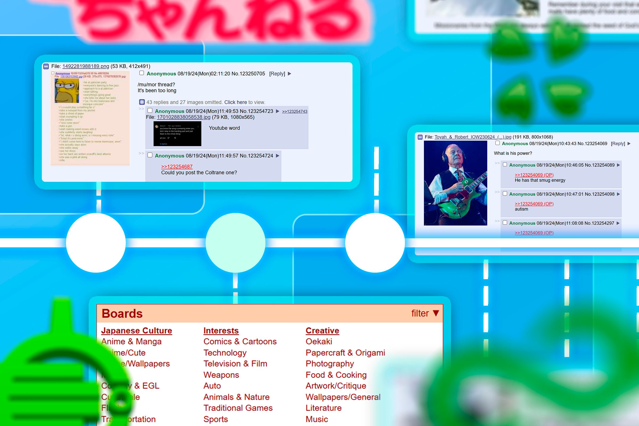Click the reply arrow icon on No.123254723
The width and height of the screenshot is (639, 426).
(277, 111)
